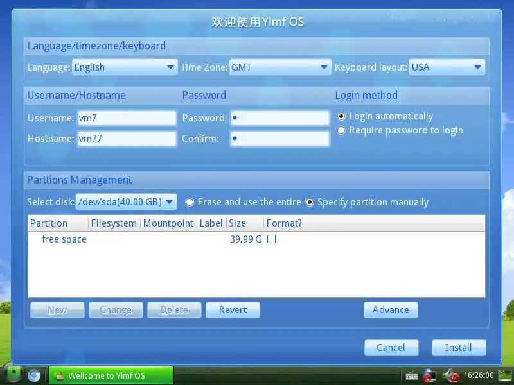Click the Revert button

point(233,310)
